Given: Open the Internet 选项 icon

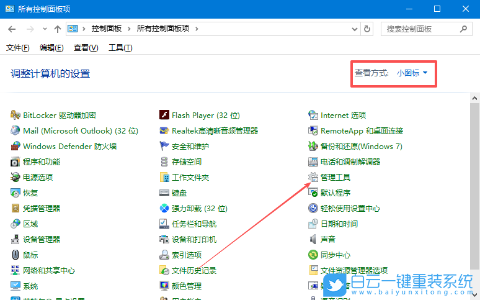Looking at the screenshot, I should (313, 115).
